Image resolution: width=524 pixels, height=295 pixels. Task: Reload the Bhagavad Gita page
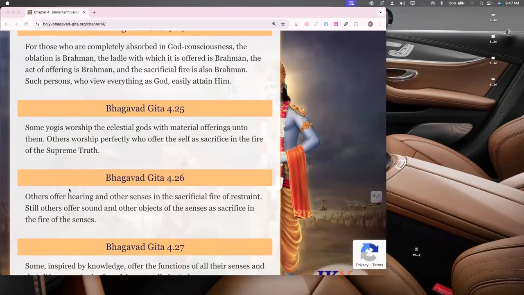[26, 24]
